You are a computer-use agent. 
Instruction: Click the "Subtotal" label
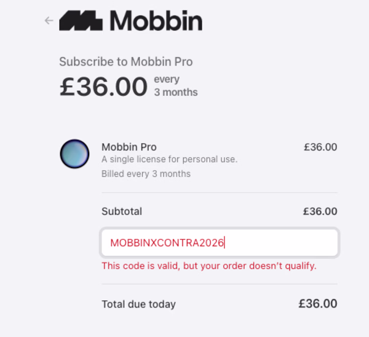tap(122, 211)
